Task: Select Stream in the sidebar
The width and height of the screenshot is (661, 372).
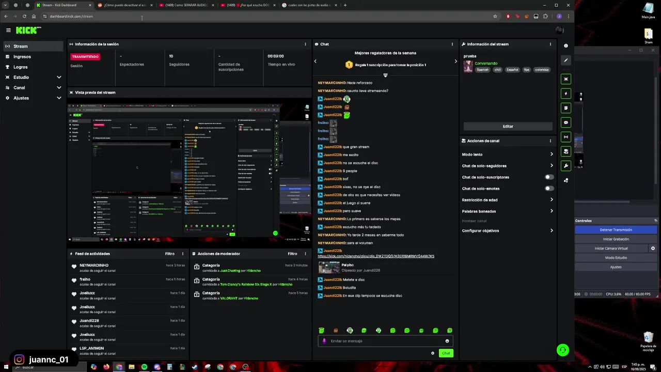Action: pos(34,47)
